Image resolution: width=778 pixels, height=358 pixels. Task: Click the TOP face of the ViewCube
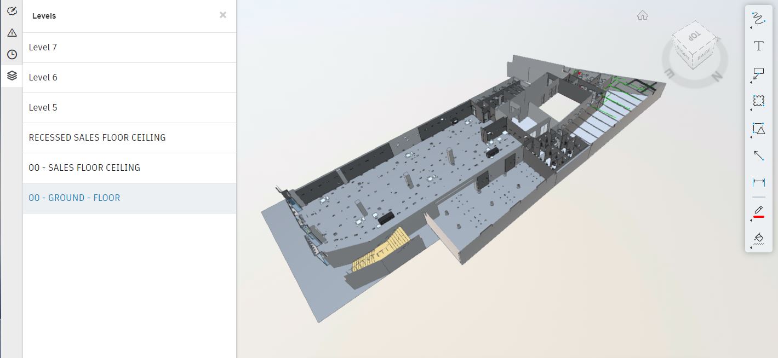point(694,34)
